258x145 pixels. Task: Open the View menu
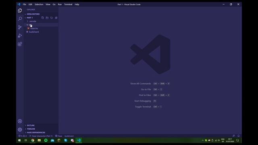pyautogui.click(x=48, y=4)
